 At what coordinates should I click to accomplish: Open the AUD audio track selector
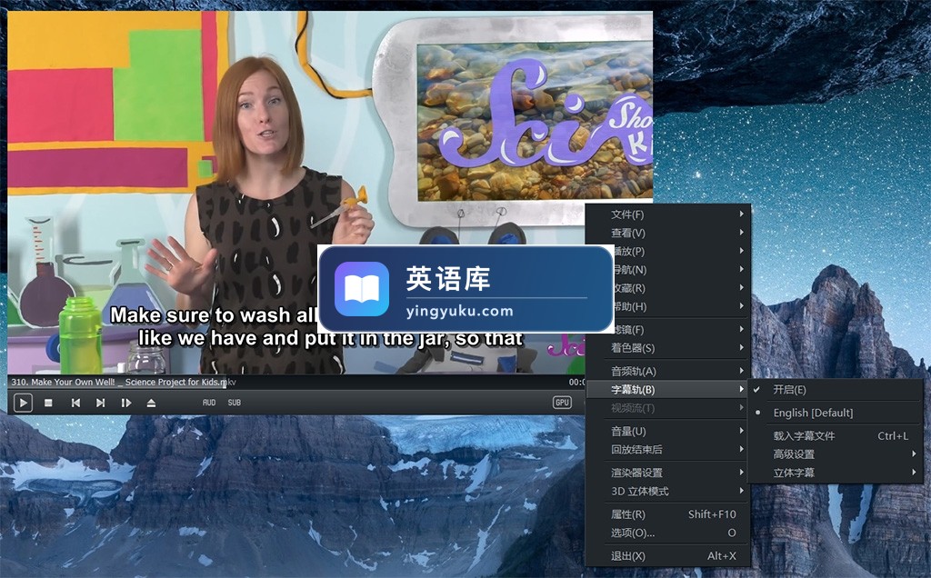pyautogui.click(x=209, y=403)
